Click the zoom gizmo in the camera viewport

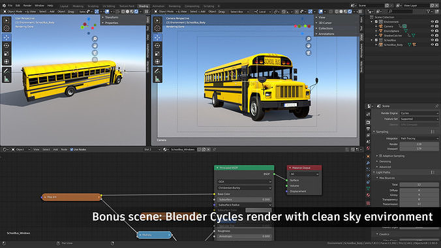[309, 39]
